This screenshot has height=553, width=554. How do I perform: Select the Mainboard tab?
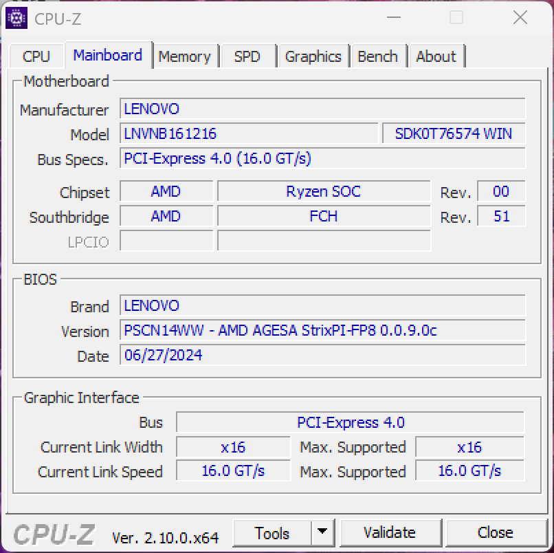click(x=108, y=55)
